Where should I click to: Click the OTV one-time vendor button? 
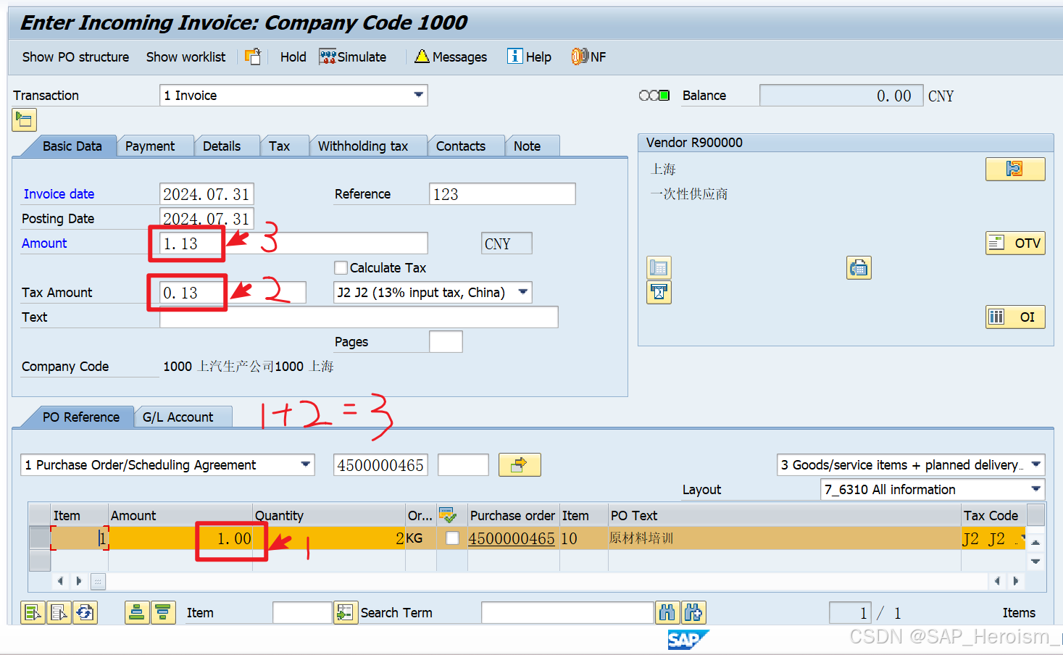(1014, 243)
